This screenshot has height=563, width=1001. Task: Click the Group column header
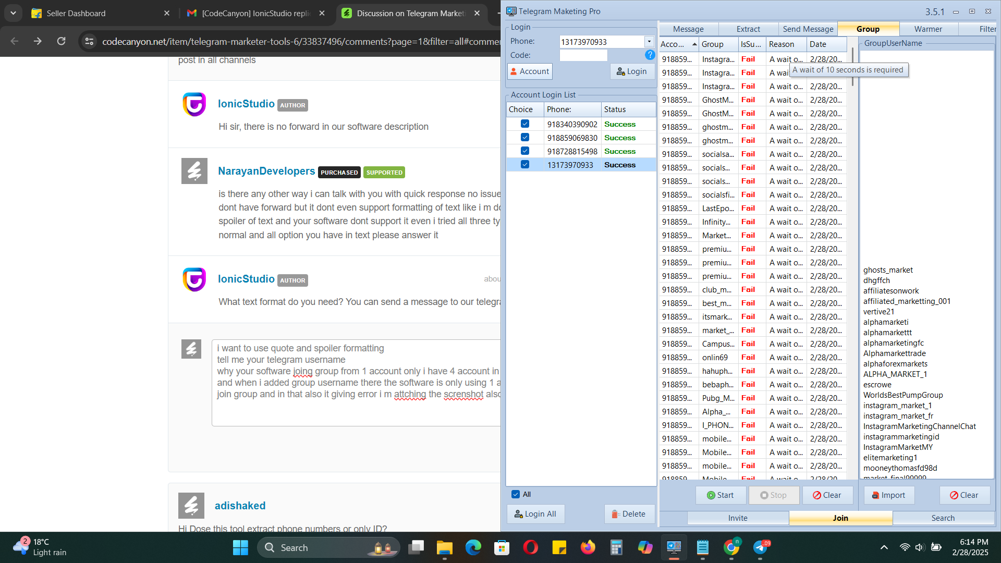[x=718, y=44]
